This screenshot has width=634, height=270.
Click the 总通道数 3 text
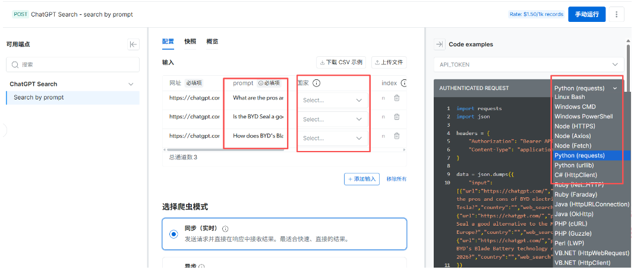(183, 157)
